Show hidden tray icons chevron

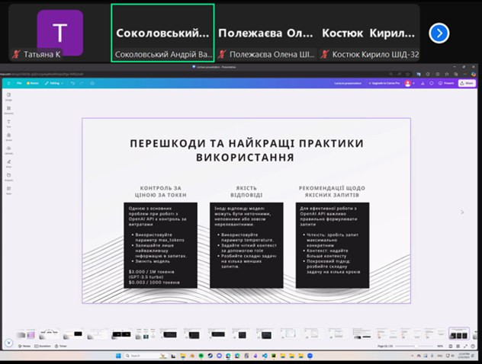coord(413,356)
